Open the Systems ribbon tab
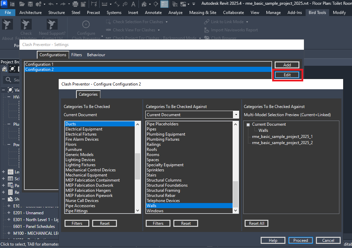 (114, 13)
